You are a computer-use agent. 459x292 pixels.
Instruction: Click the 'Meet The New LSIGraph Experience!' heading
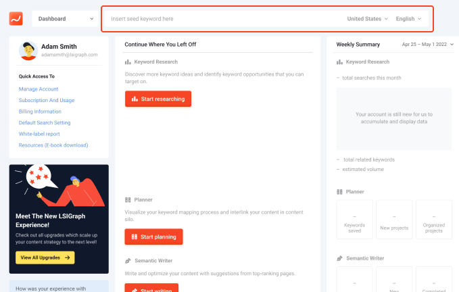[x=50, y=220]
